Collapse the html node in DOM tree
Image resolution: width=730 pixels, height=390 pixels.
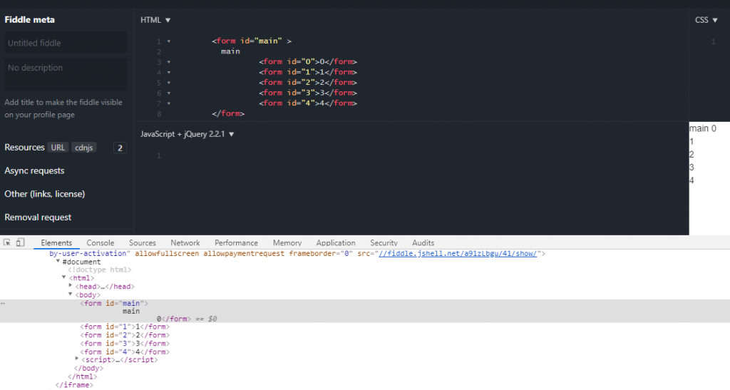64,277
